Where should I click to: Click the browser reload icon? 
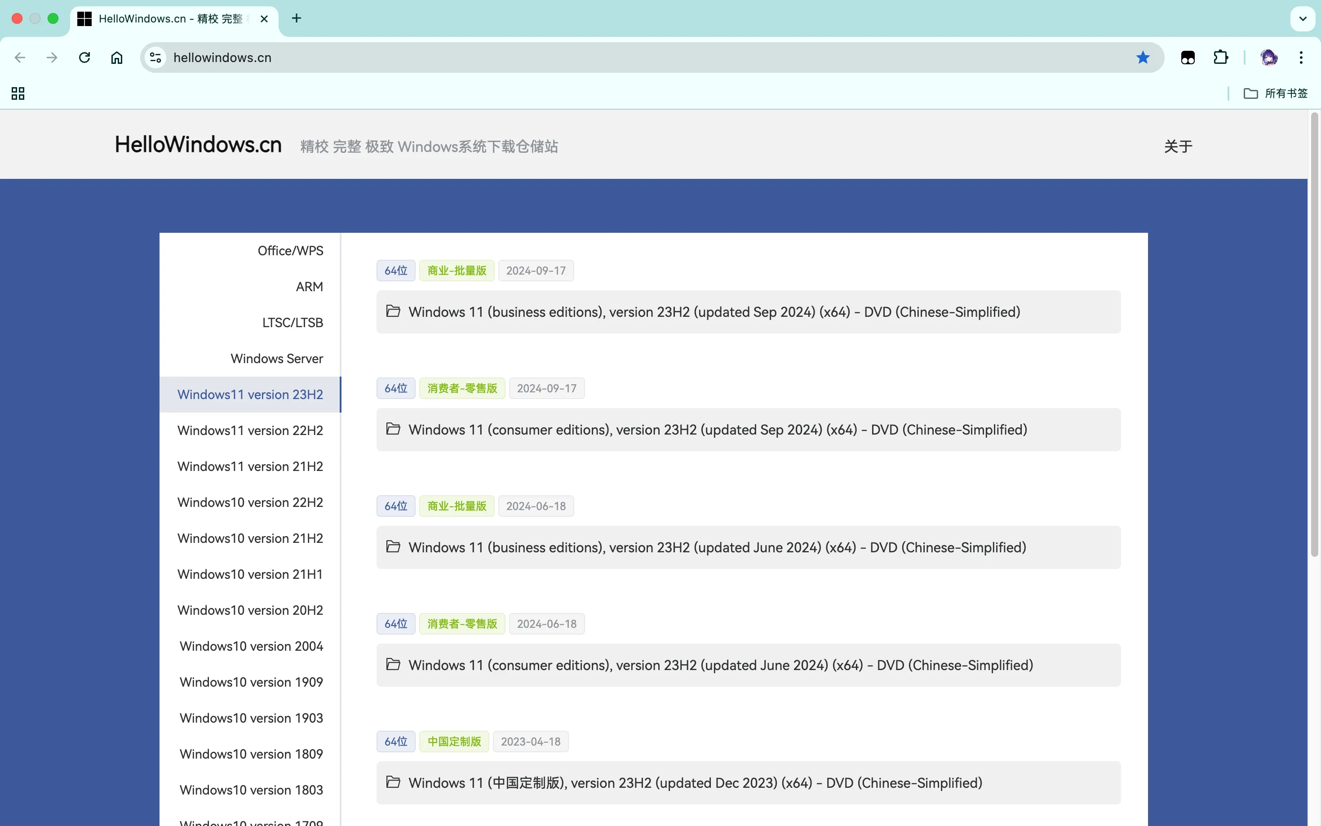pyautogui.click(x=84, y=58)
